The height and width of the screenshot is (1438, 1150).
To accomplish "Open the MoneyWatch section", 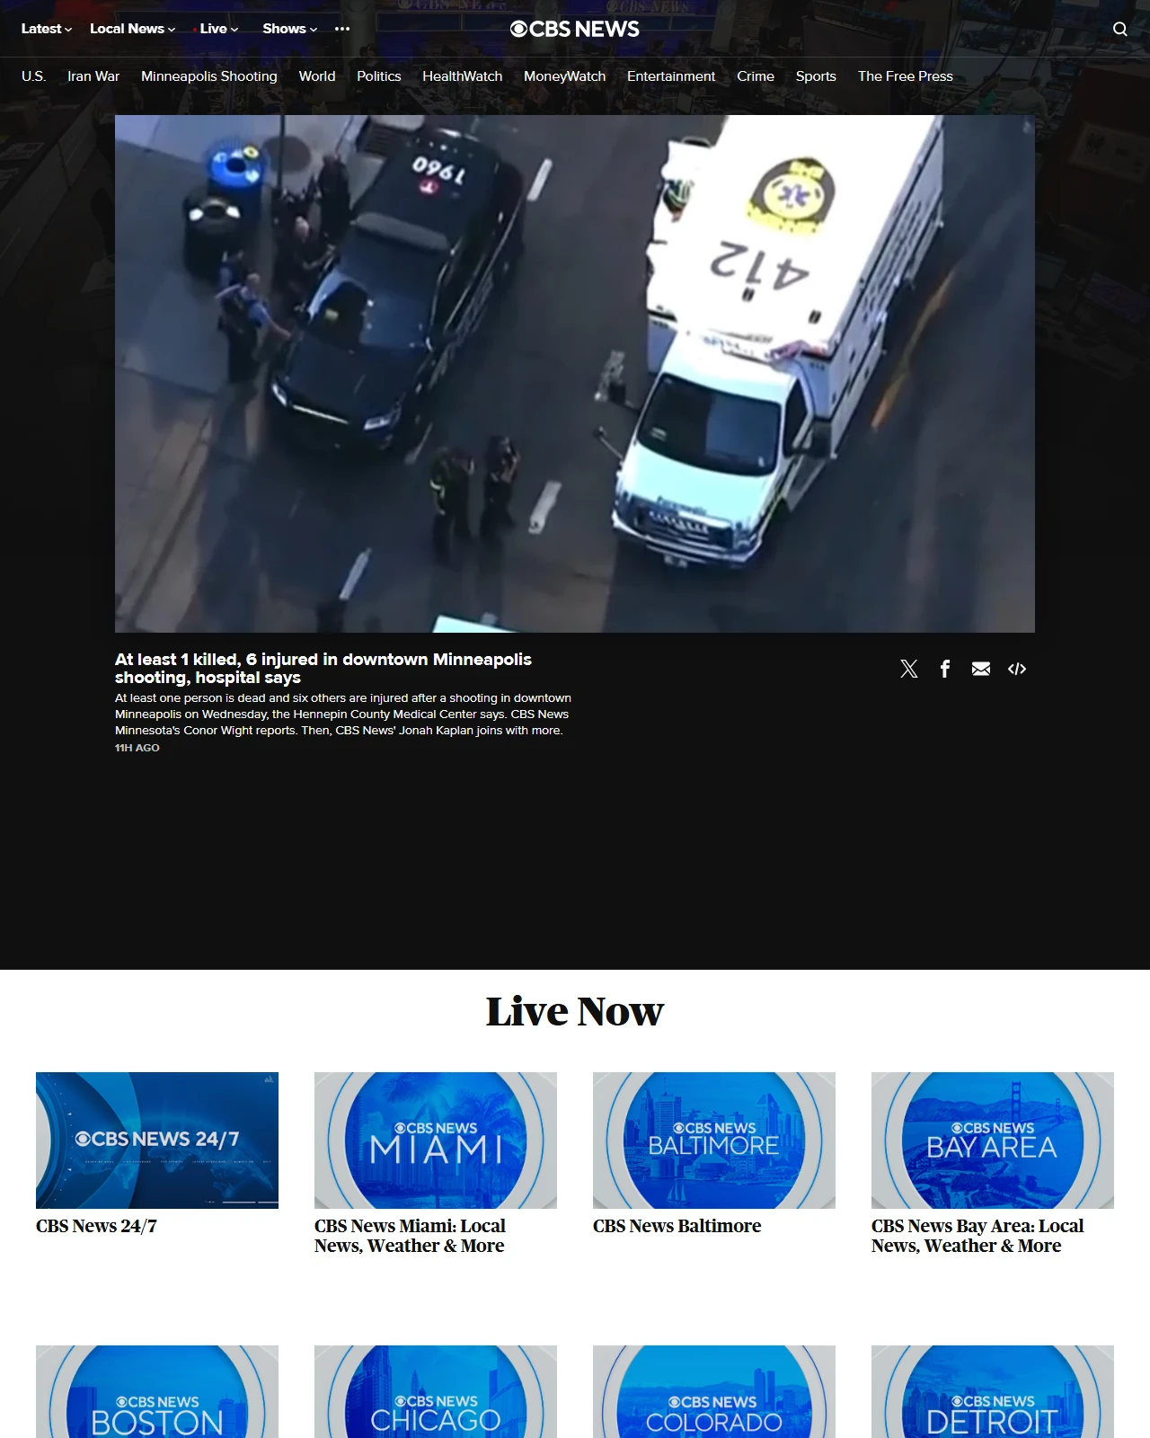I will [565, 76].
